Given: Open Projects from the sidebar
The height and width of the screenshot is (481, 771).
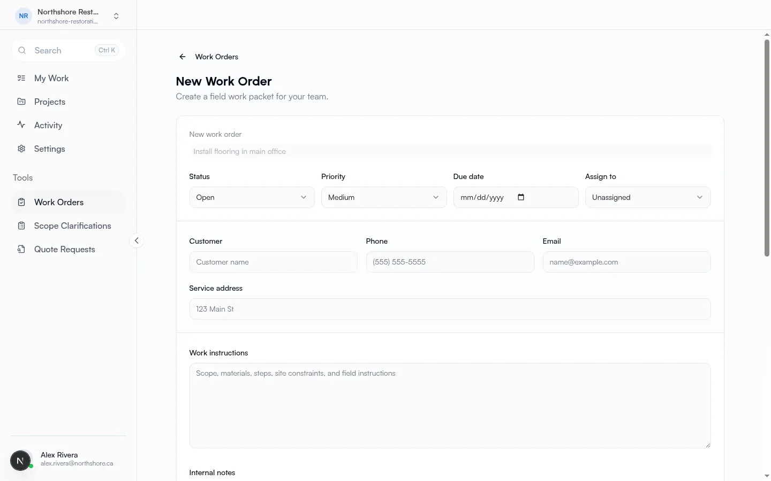Looking at the screenshot, I should (x=68, y=102).
